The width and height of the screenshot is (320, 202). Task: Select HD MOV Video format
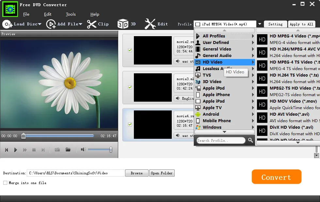[287, 104]
